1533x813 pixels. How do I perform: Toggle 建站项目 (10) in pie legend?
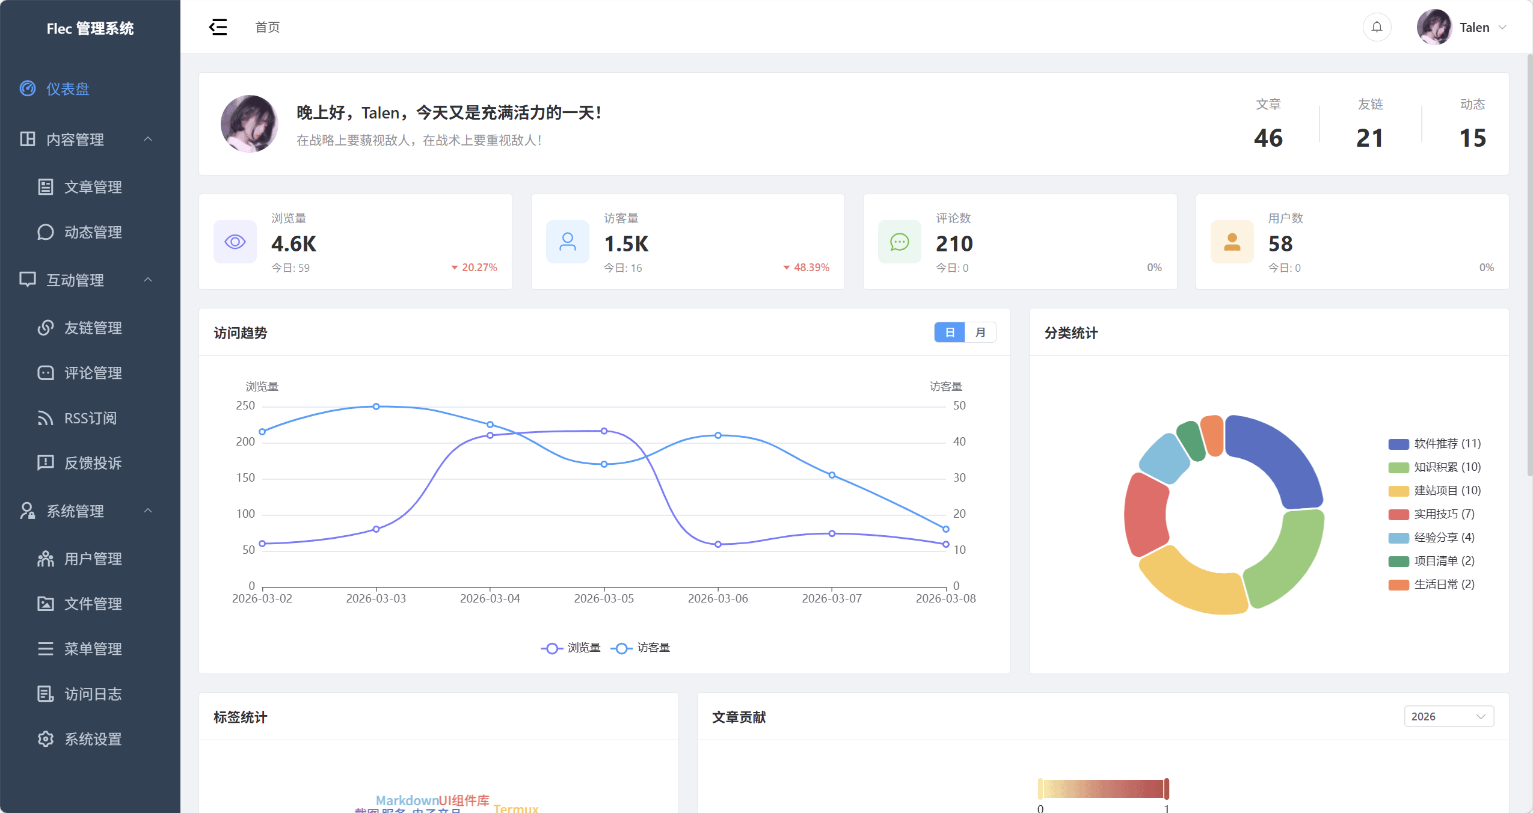pyautogui.click(x=1434, y=491)
